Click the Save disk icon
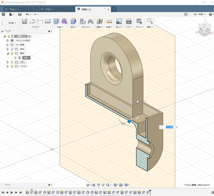This screenshot has width=214, height=196. [x=20, y=14]
